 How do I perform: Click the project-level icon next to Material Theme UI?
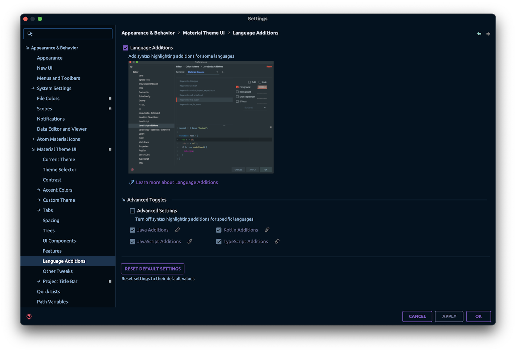pyautogui.click(x=110, y=149)
